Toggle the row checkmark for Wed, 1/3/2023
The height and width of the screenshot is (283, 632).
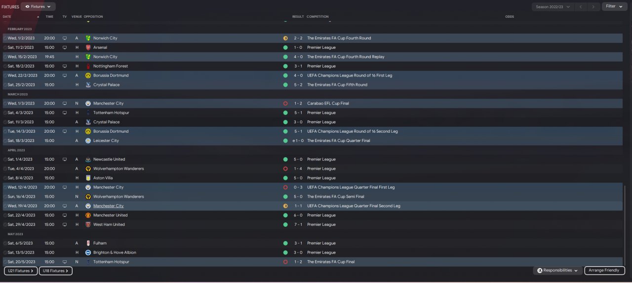(x=5, y=104)
